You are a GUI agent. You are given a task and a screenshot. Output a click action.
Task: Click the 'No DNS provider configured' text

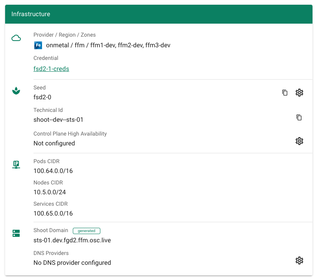pyautogui.click(x=72, y=262)
